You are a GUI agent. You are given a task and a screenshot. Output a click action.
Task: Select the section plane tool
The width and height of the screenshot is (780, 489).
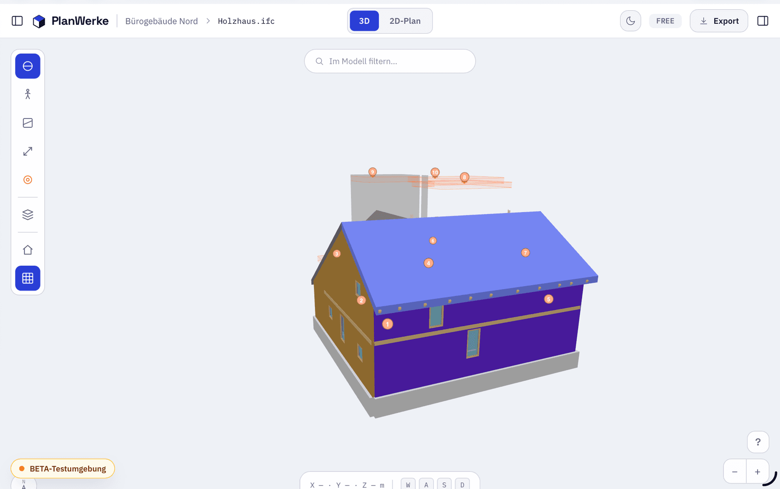[x=28, y=123]
